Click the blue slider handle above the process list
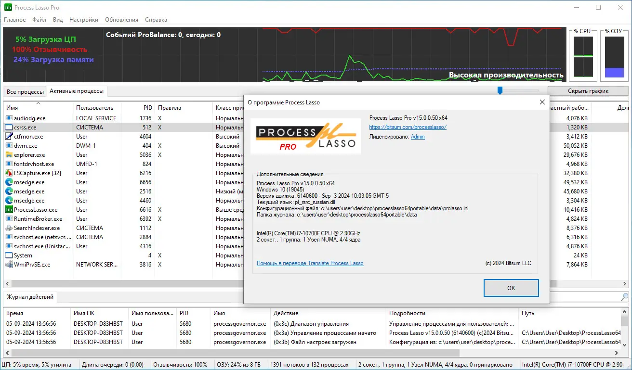632x370 pixels. coord(500,90)
